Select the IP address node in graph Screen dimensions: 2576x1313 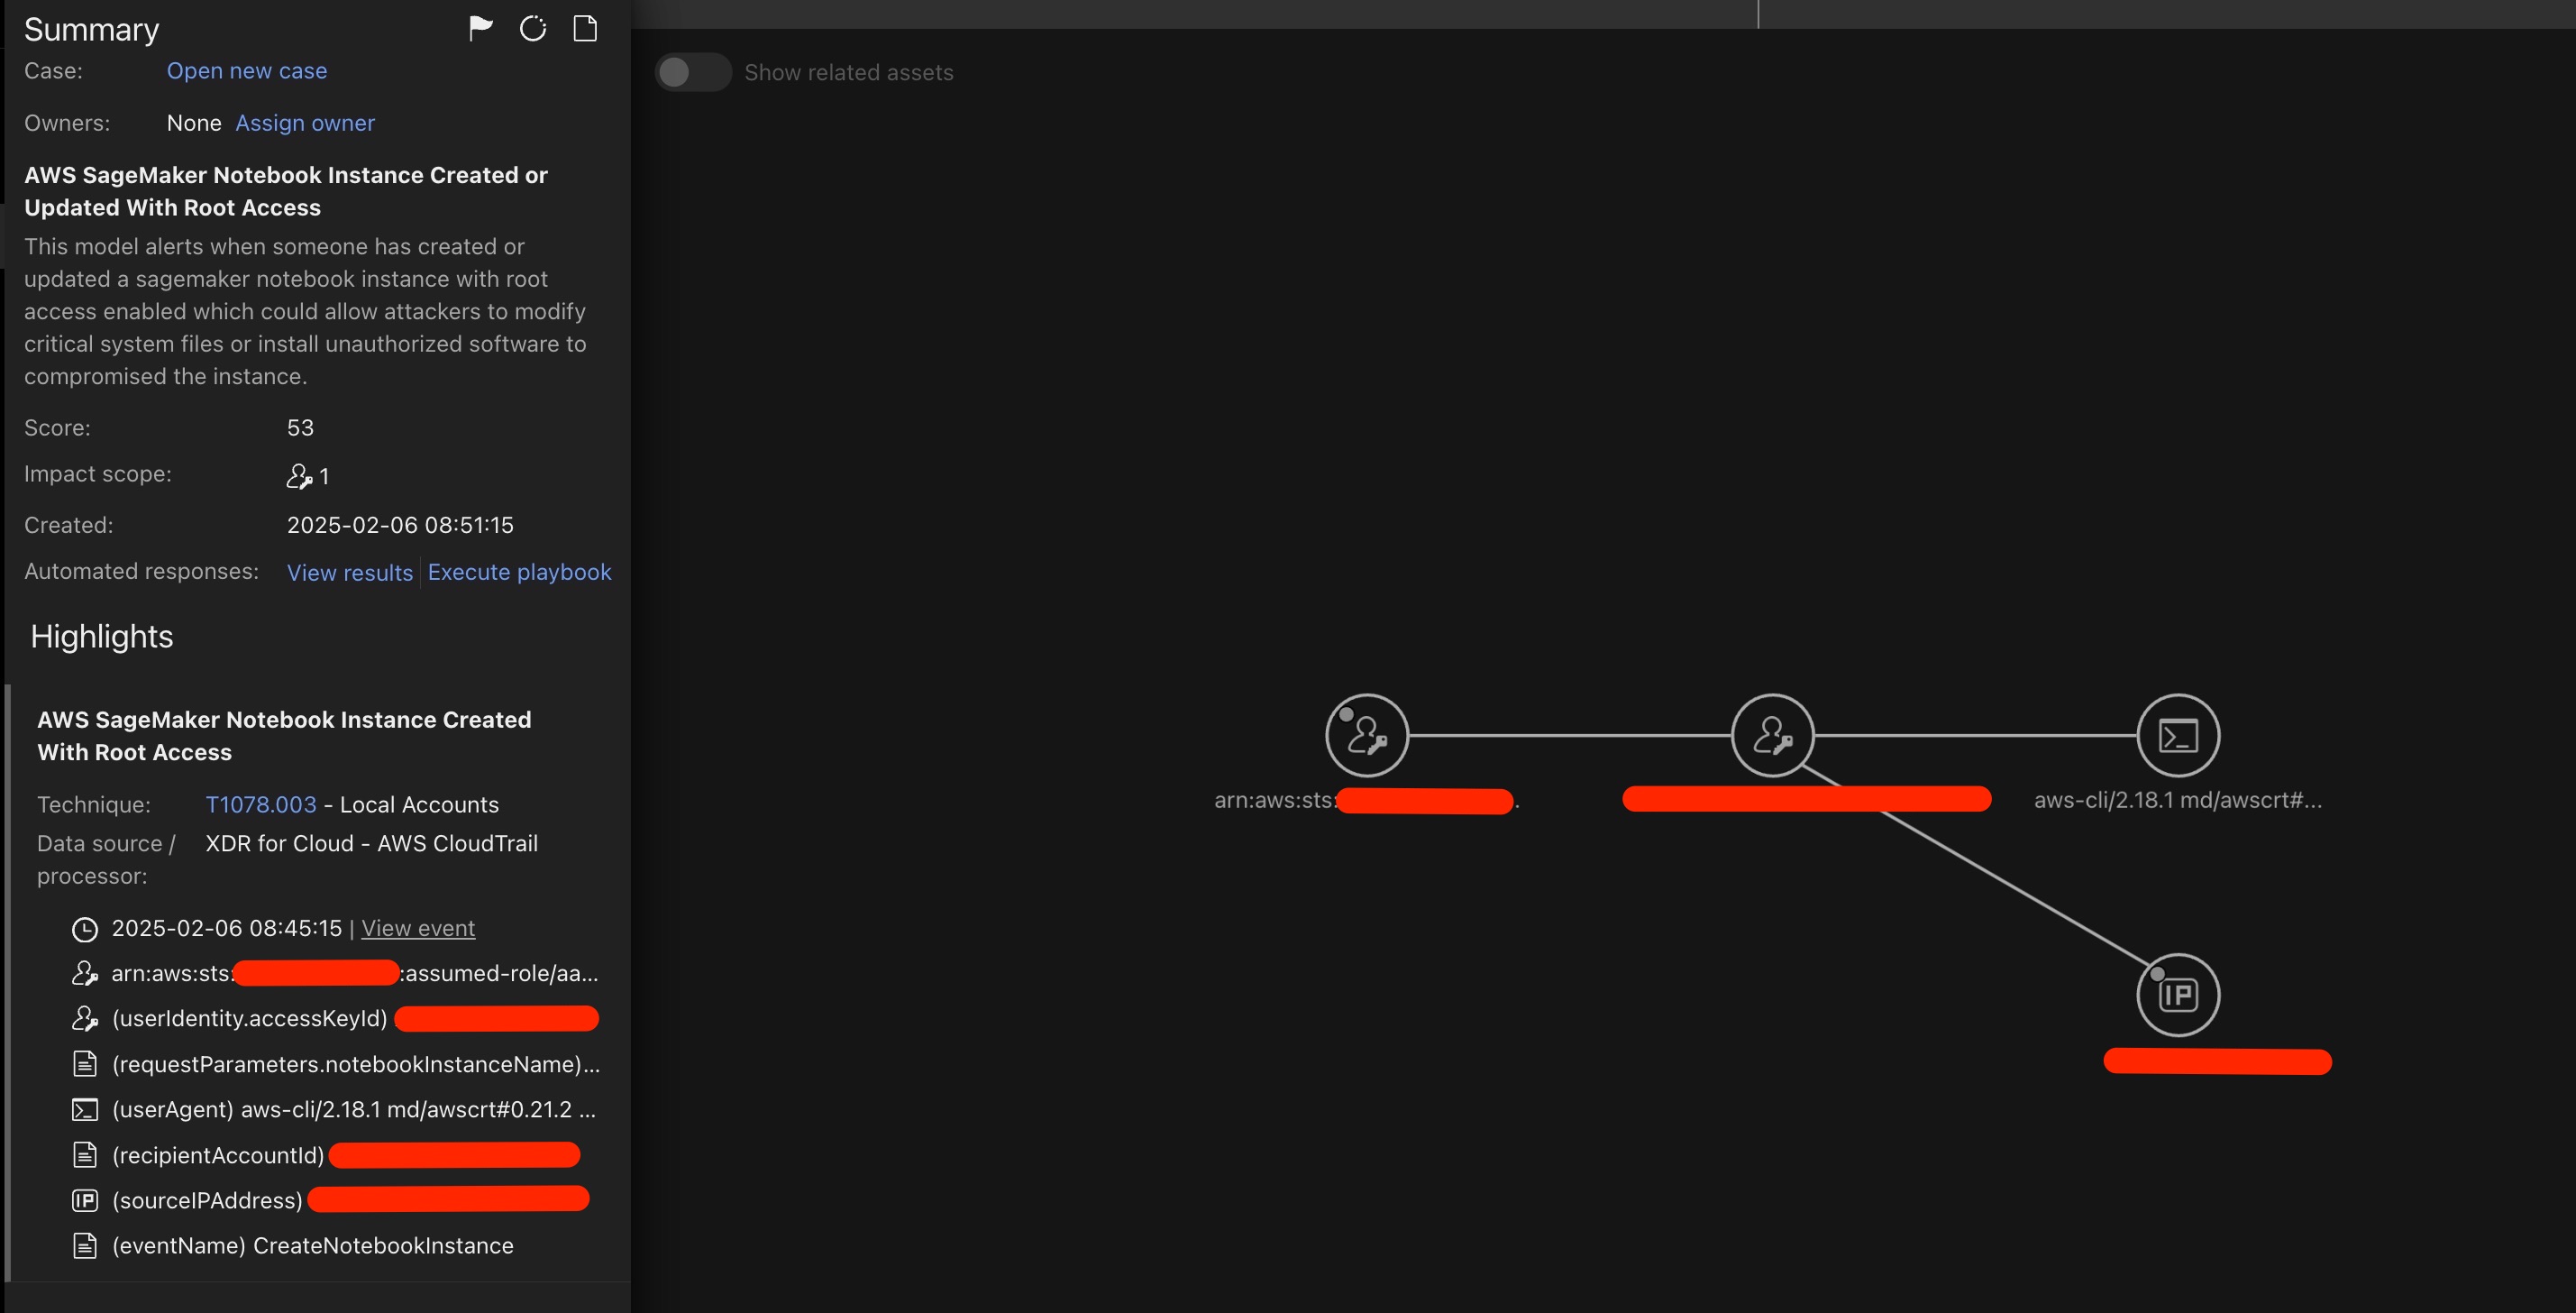[2178, 995]
